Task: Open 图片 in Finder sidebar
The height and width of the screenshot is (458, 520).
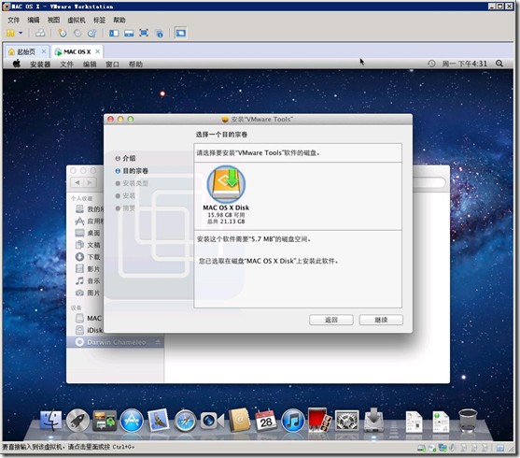Action: [x=88, y=293]
